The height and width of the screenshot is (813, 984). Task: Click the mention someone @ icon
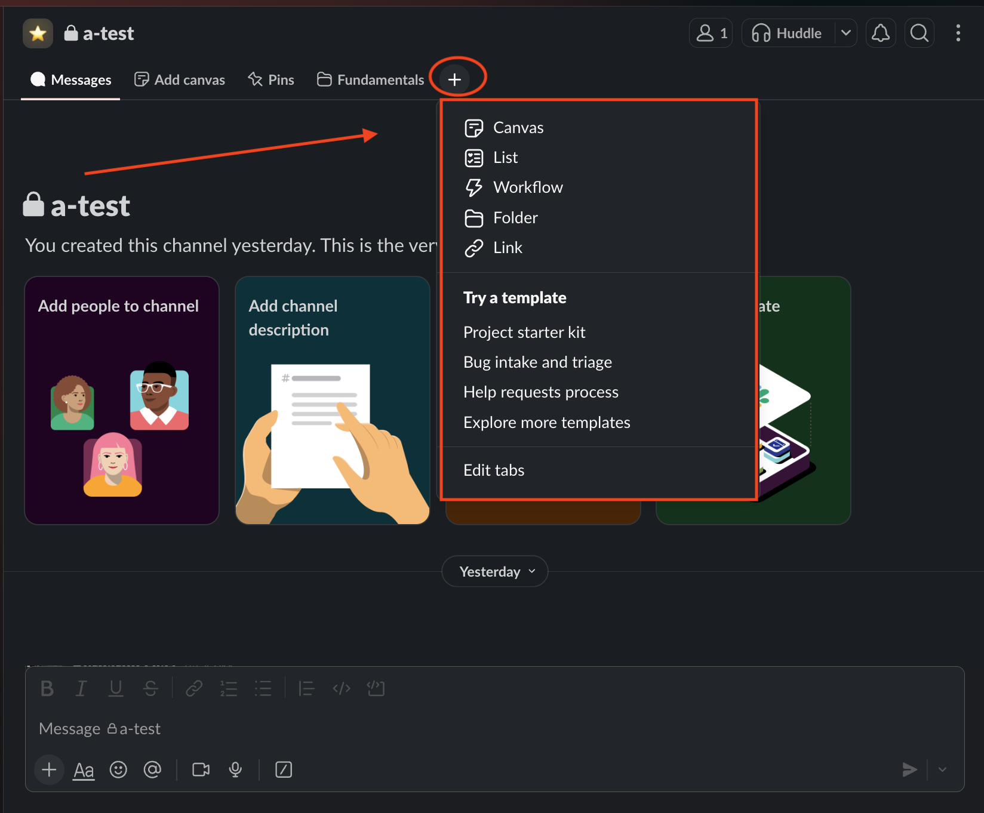click(152, 770)
